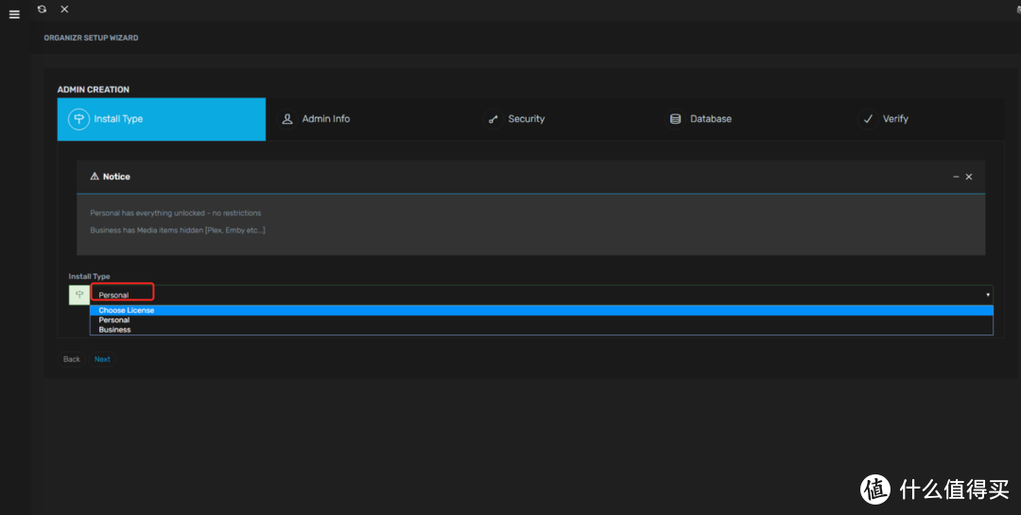
Task: Click the X icon beside reload
Action: click(64, 9)
